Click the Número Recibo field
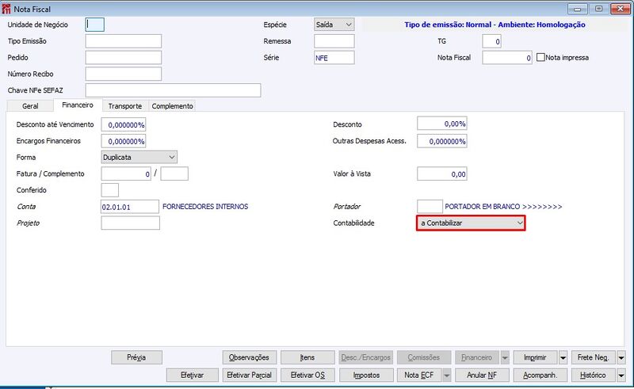Image resolution: width=634 pixels, height=389 pixels. pyautogui.click(x=124, y=74)
